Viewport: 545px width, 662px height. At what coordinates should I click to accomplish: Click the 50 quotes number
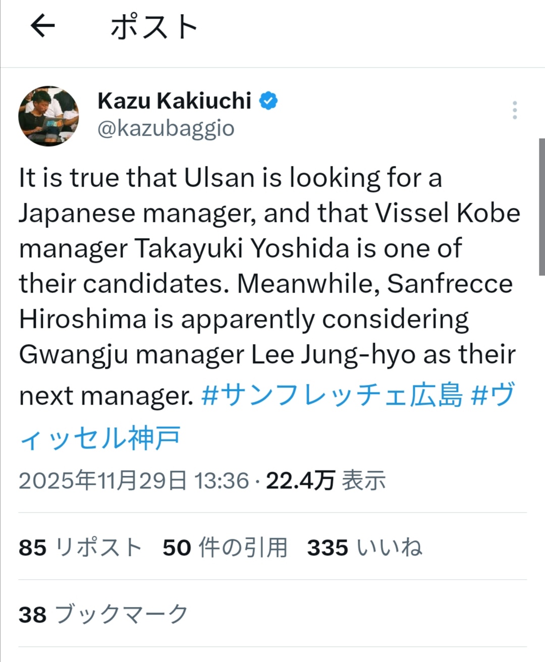[177, 548]
